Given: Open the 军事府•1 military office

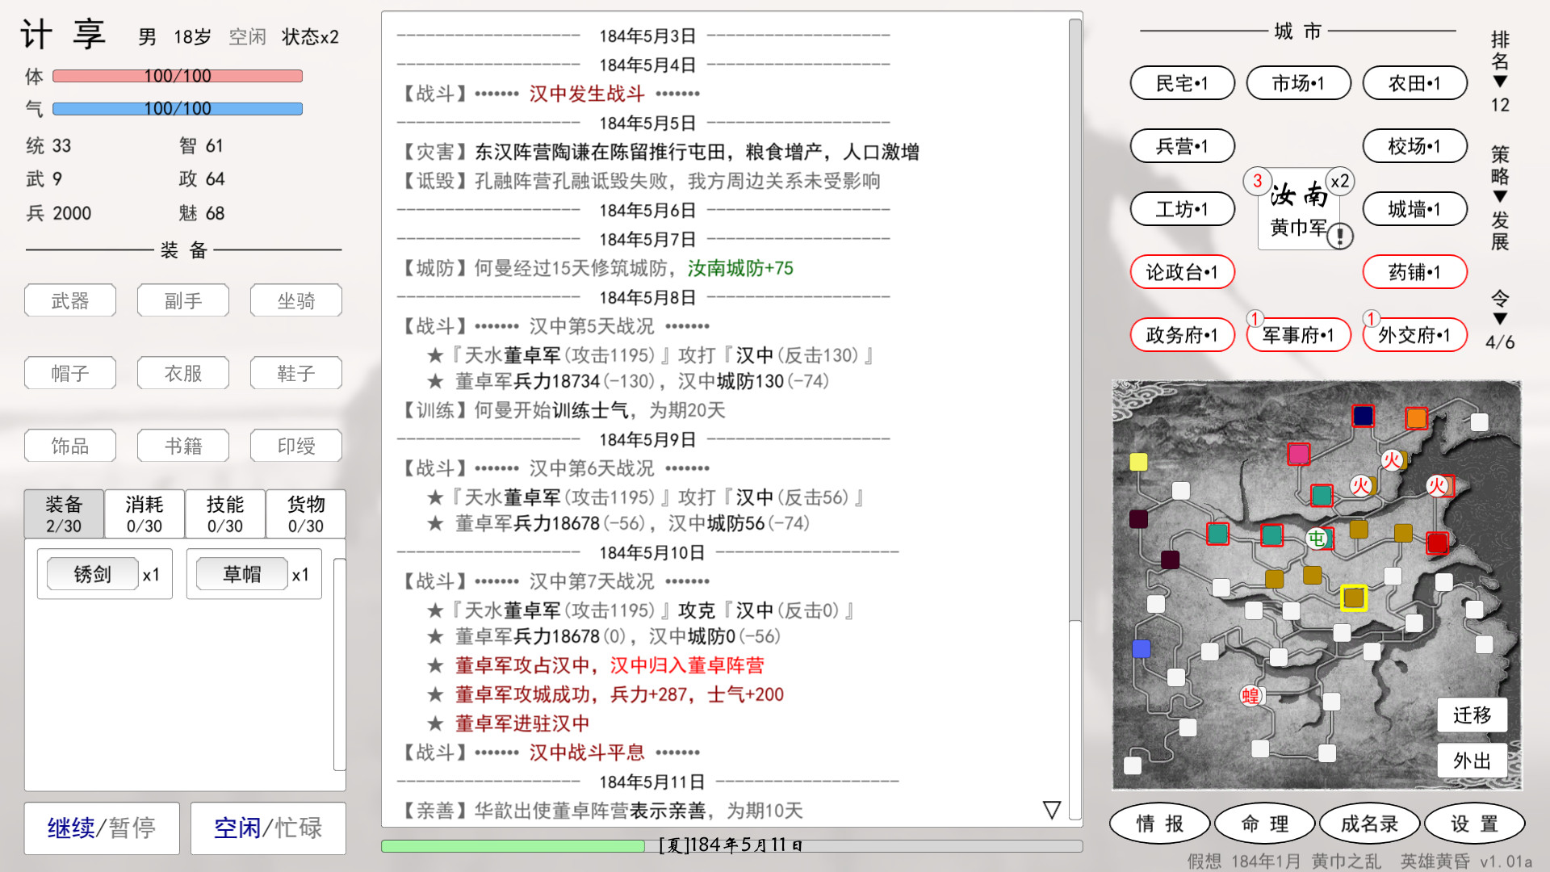Looking at the screenshot, I should tap(1298, 334).
